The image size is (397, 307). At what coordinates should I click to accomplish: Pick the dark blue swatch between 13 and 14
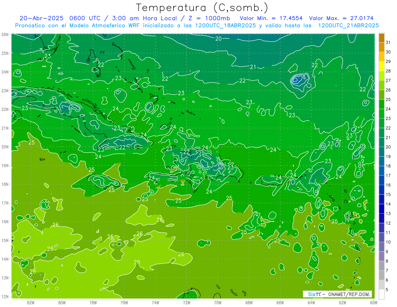(x=381, y=209)
